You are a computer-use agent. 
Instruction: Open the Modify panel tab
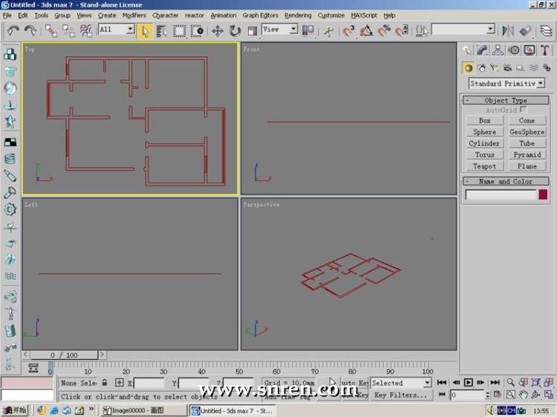coord(482,50)
